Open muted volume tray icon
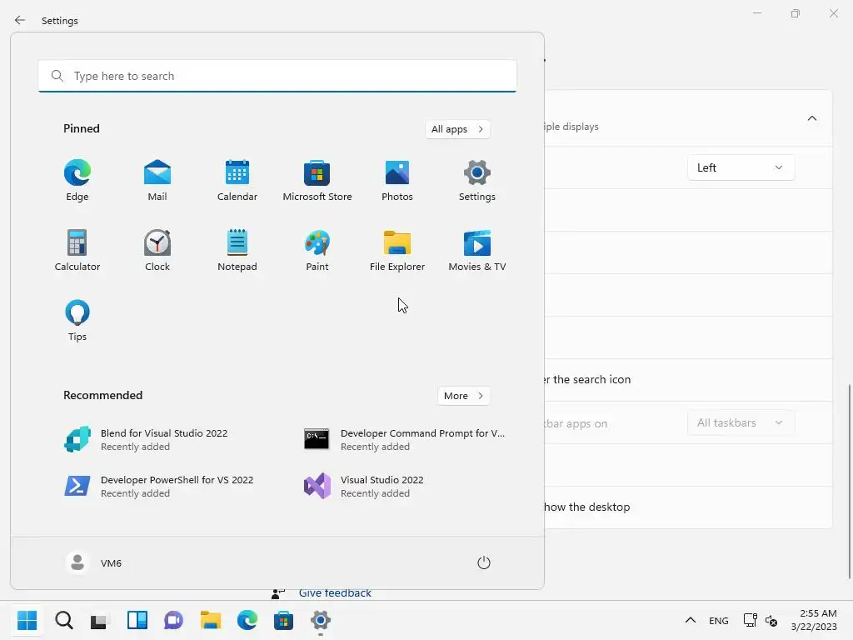This screenshot has width=853, height=640. [x=771, y=620]
